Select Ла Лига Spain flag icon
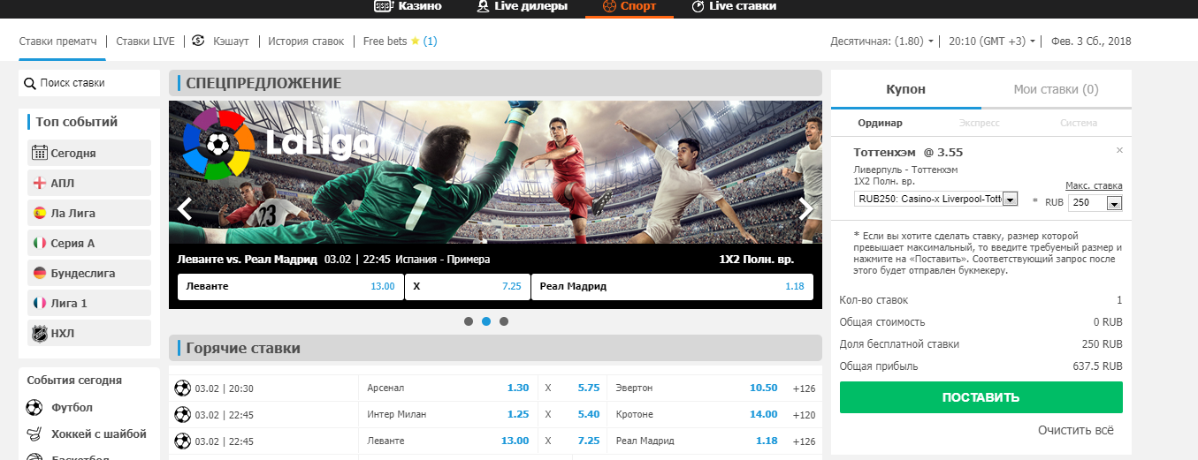 pyautogui.click(x=39, y=213)
